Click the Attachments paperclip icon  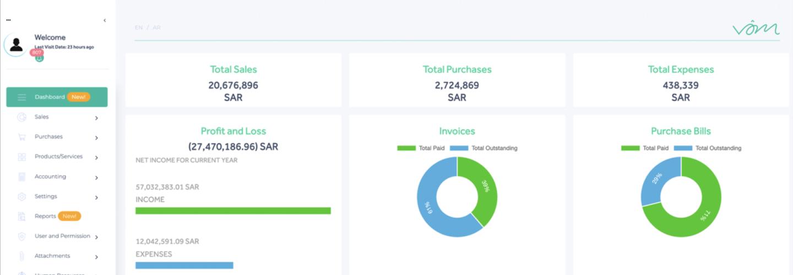click(22, 256)
